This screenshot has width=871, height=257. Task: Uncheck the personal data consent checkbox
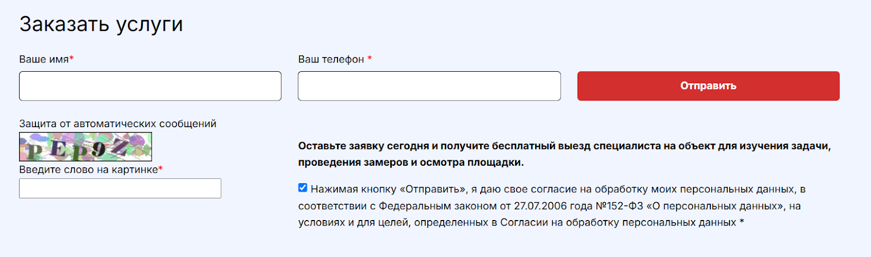coord(303,188)
